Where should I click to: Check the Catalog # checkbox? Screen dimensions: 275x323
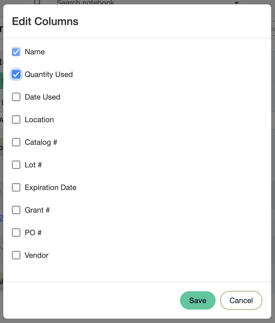point(16,142)
